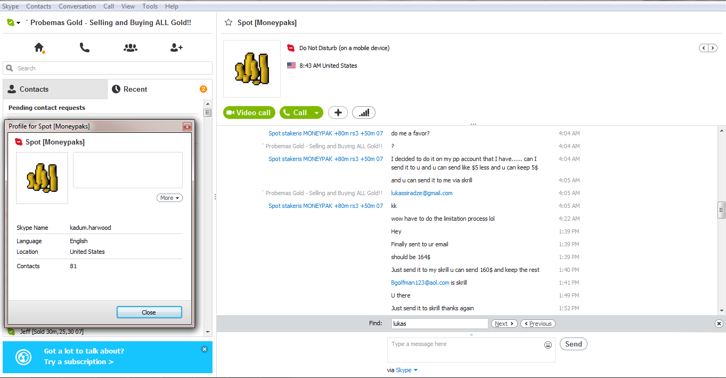Click the Send button
The width and height of the screenshot is (726, 378).
pos(574,344)
